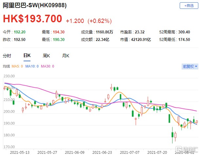The image size is (200, 155).
Task: Select the 2021-05-13 date marker on axis
Action: [20, 152]
